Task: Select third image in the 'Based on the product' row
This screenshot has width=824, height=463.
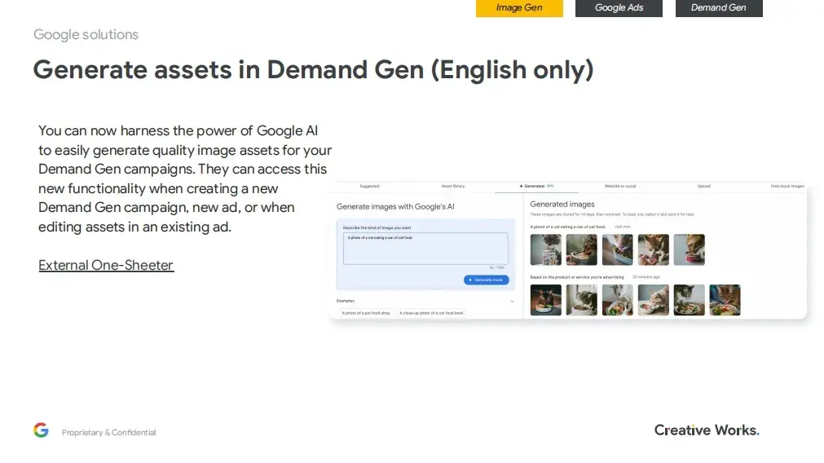Action: pos(618,300)
